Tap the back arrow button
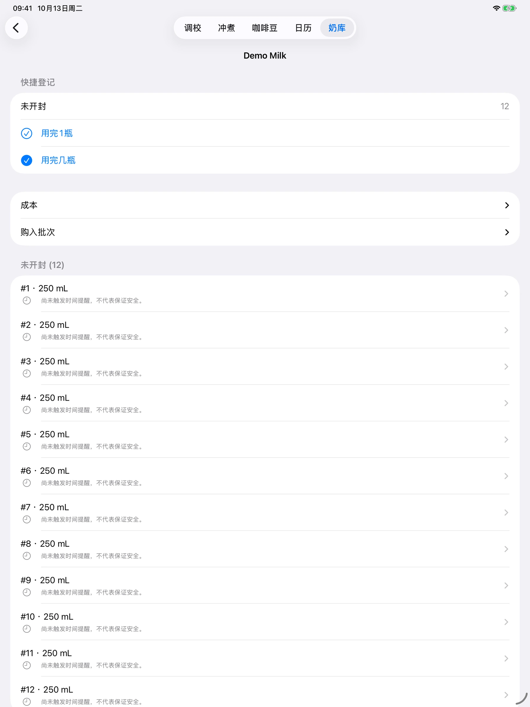This screenshot has height=707, width=530. (x=16, y=28)
